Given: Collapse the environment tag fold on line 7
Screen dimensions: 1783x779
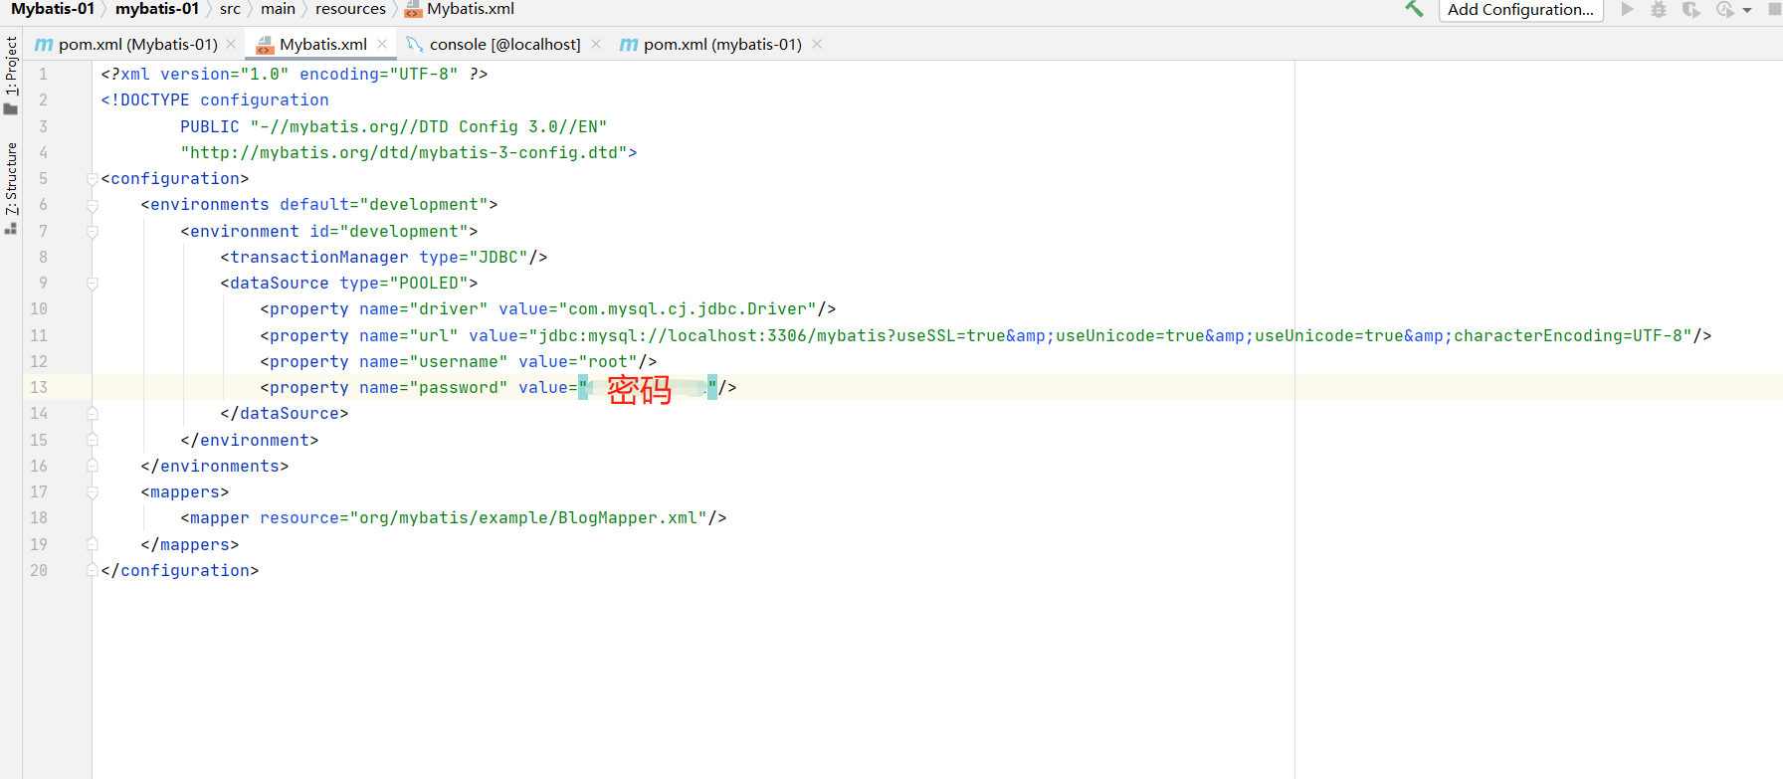Looking at the screenshot, I should point(92,231).
